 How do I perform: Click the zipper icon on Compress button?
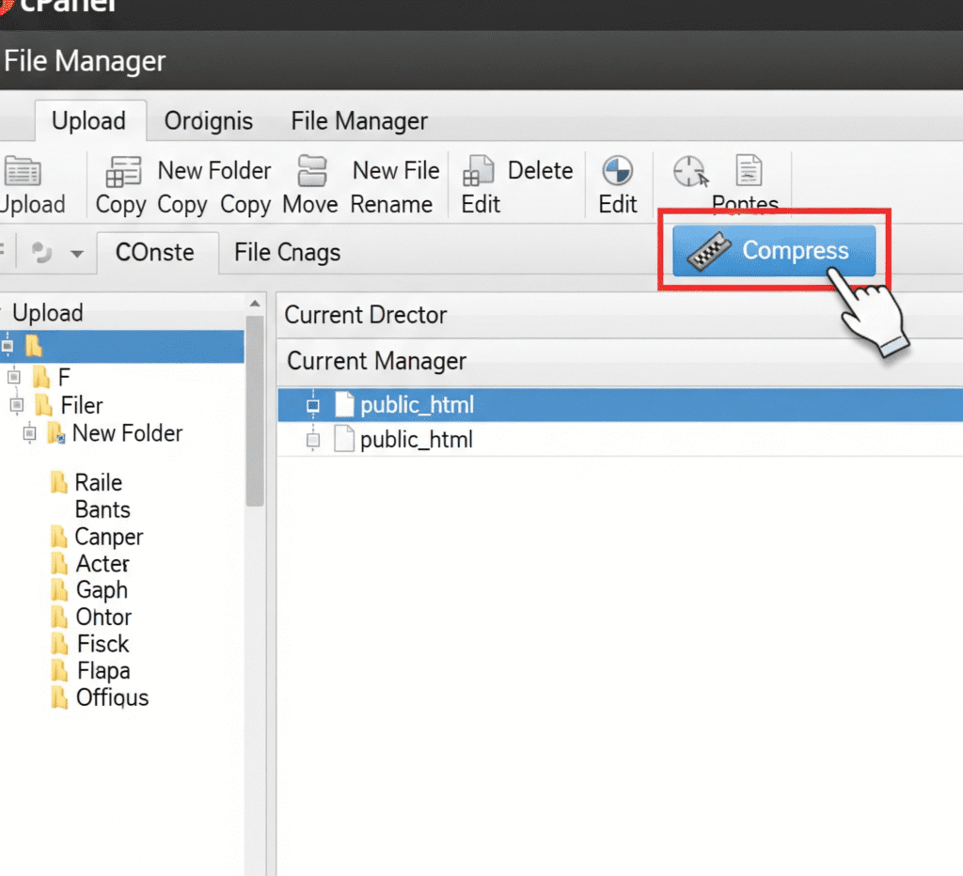(708, 251)
